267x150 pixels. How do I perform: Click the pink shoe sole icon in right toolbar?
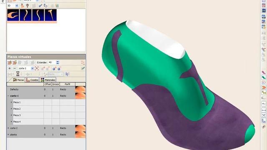pos(263,72)
